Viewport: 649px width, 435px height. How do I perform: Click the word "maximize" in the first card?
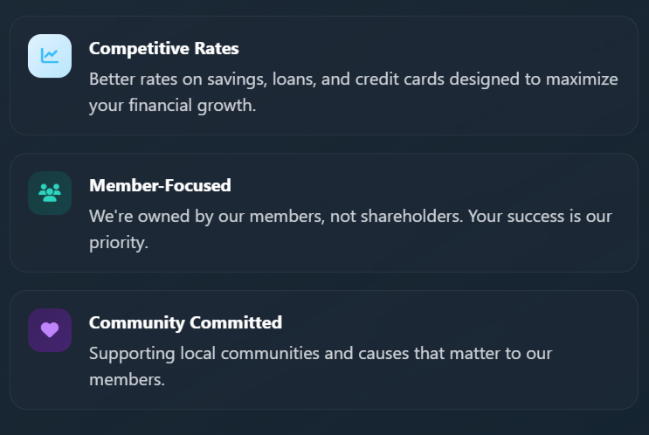[582, 79]
